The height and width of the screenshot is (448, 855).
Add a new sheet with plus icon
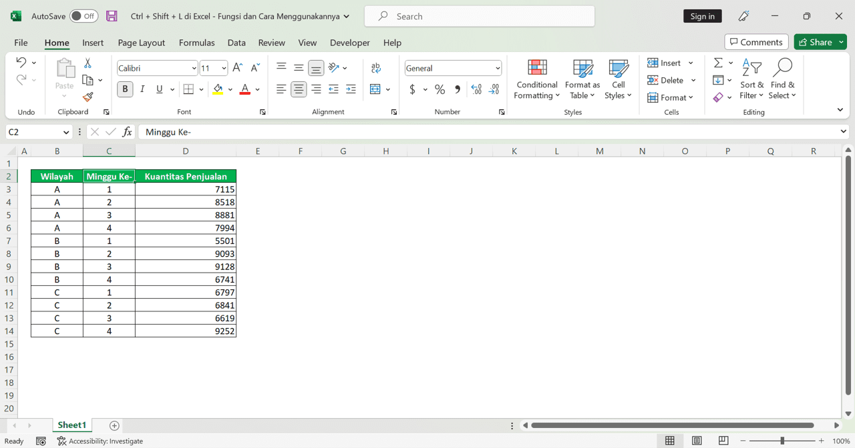[x=114, y=425]
